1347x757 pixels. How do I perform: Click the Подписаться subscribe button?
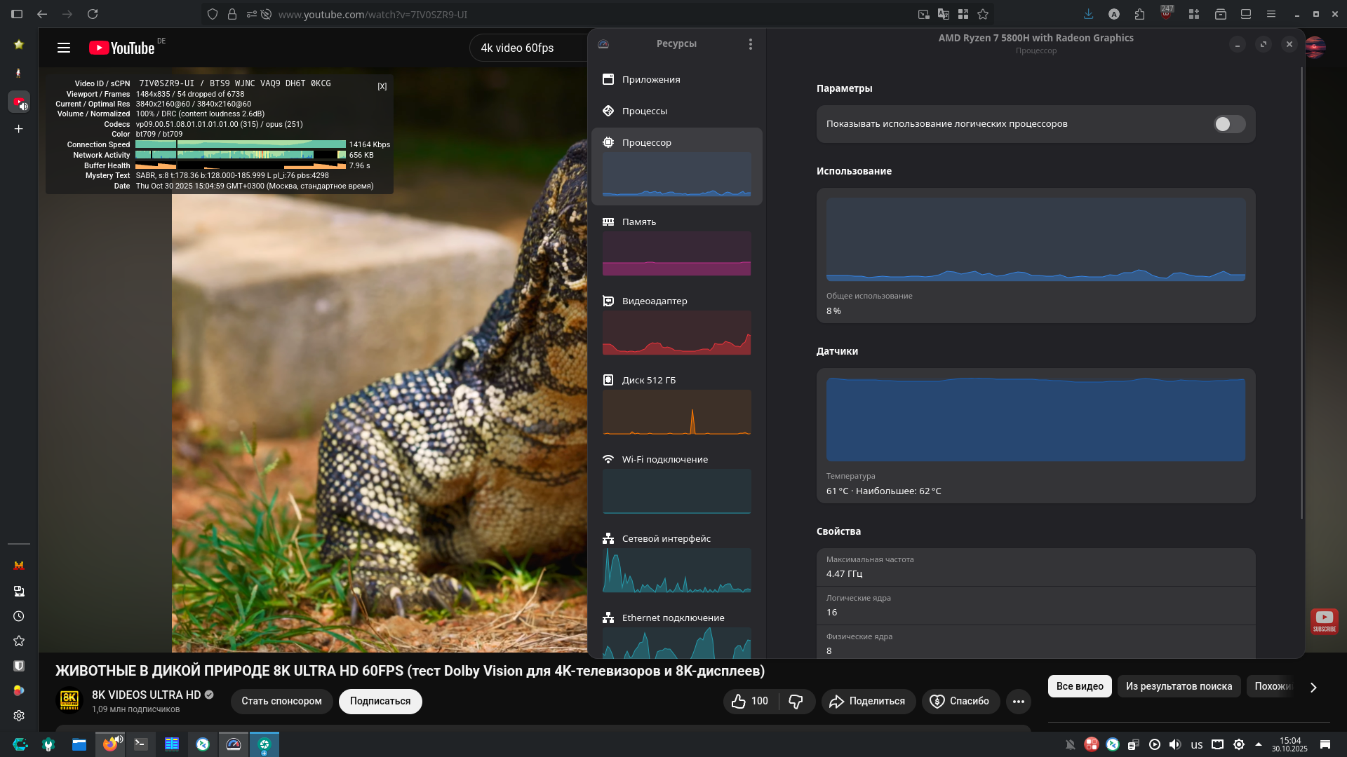(380, 702)
